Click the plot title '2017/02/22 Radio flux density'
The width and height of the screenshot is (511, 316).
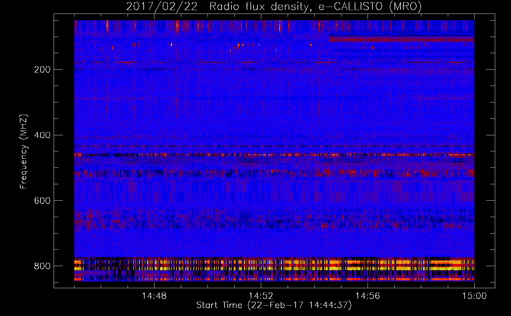tap(274, 7)
